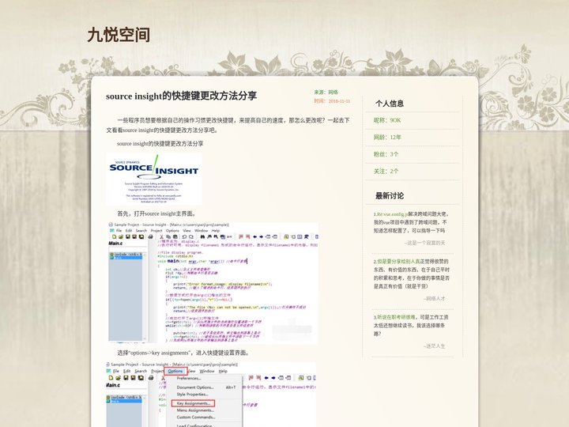Open the main interface code editor screenshot

[x=213, y=282]
